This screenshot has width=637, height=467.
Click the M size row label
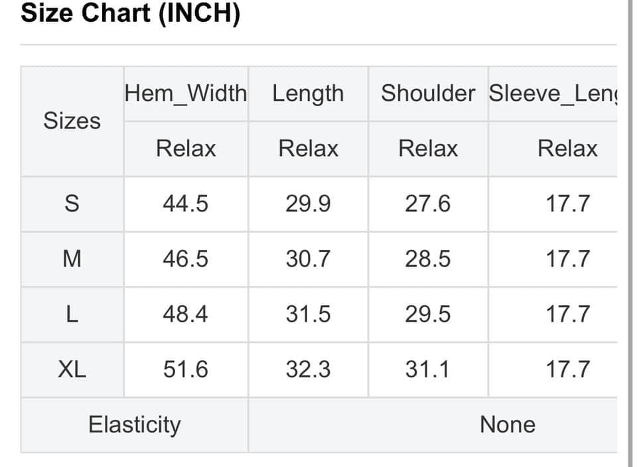pyautogui.click(x=72, y=259)
